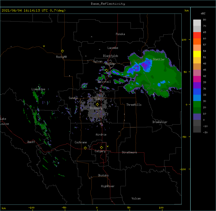Click the Lacombe city label
This screenshot has height=211, width=216.
click(x=113, y=48)
